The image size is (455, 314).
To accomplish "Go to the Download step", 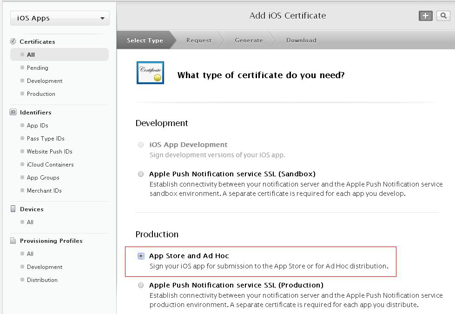I will click(x=301, y=40).
